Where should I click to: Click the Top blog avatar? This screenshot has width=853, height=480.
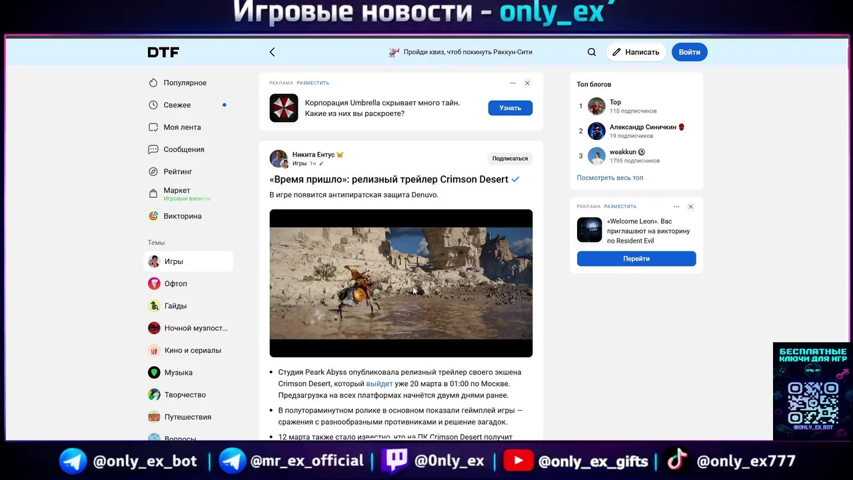596,107
